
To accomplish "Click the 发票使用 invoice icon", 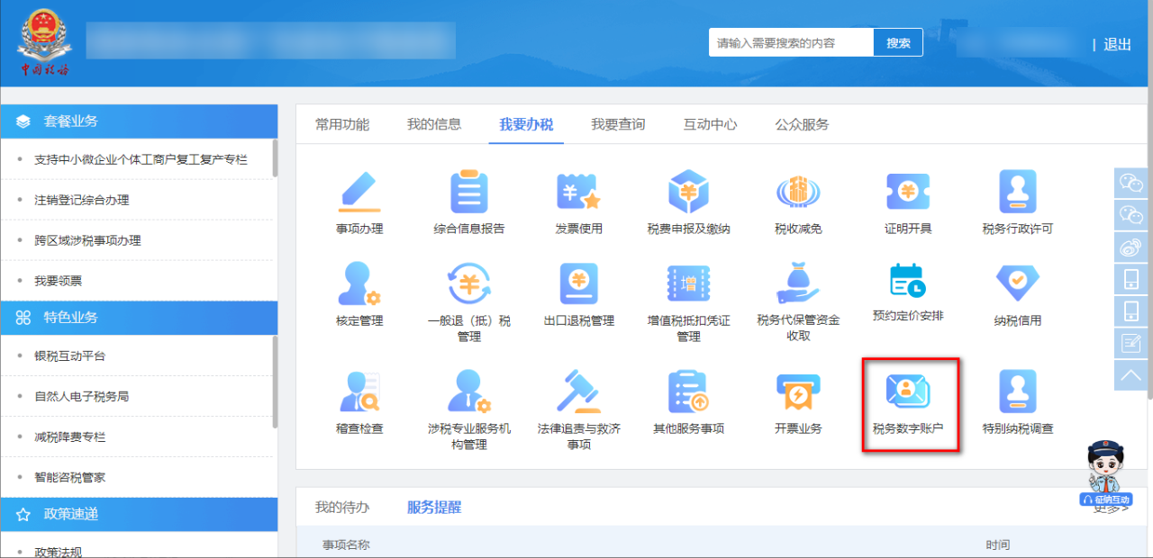I will pos(578,193).
